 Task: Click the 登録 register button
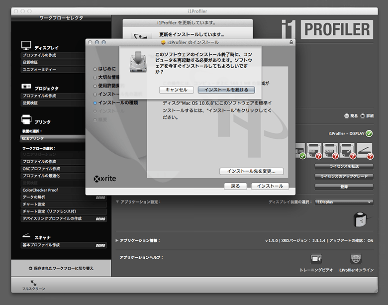pyautogui.click(x=344, y=187)
